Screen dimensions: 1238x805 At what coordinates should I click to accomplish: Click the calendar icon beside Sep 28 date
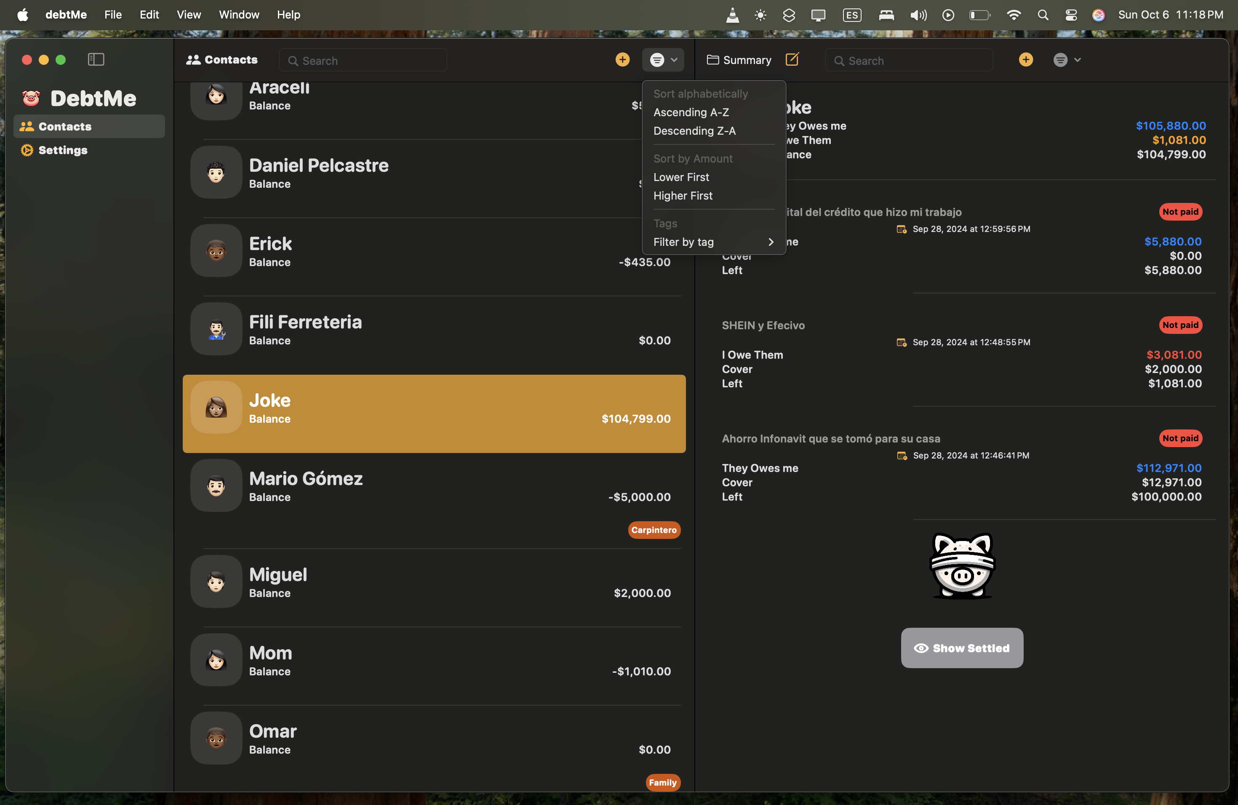tap(902, 229)
